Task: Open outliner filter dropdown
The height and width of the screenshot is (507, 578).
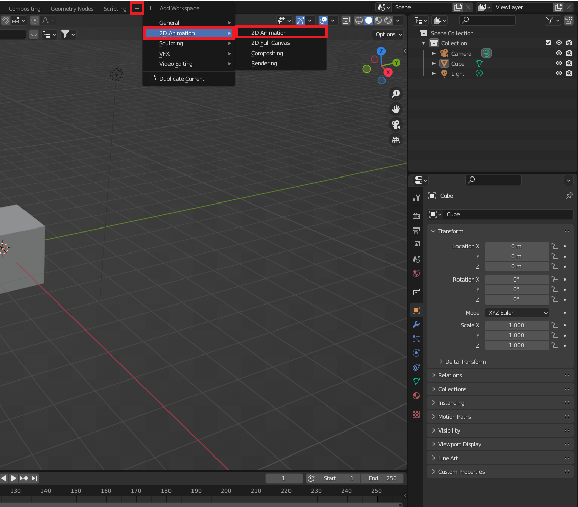Action: coord(552,20)
